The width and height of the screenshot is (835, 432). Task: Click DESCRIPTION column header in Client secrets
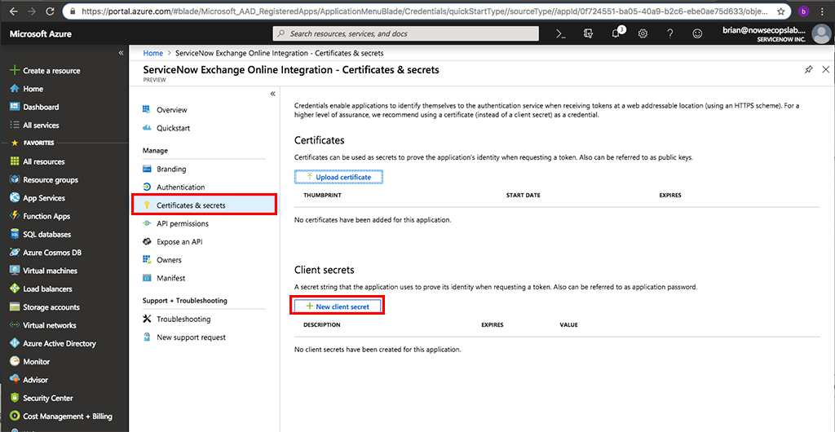coord(321,324)
